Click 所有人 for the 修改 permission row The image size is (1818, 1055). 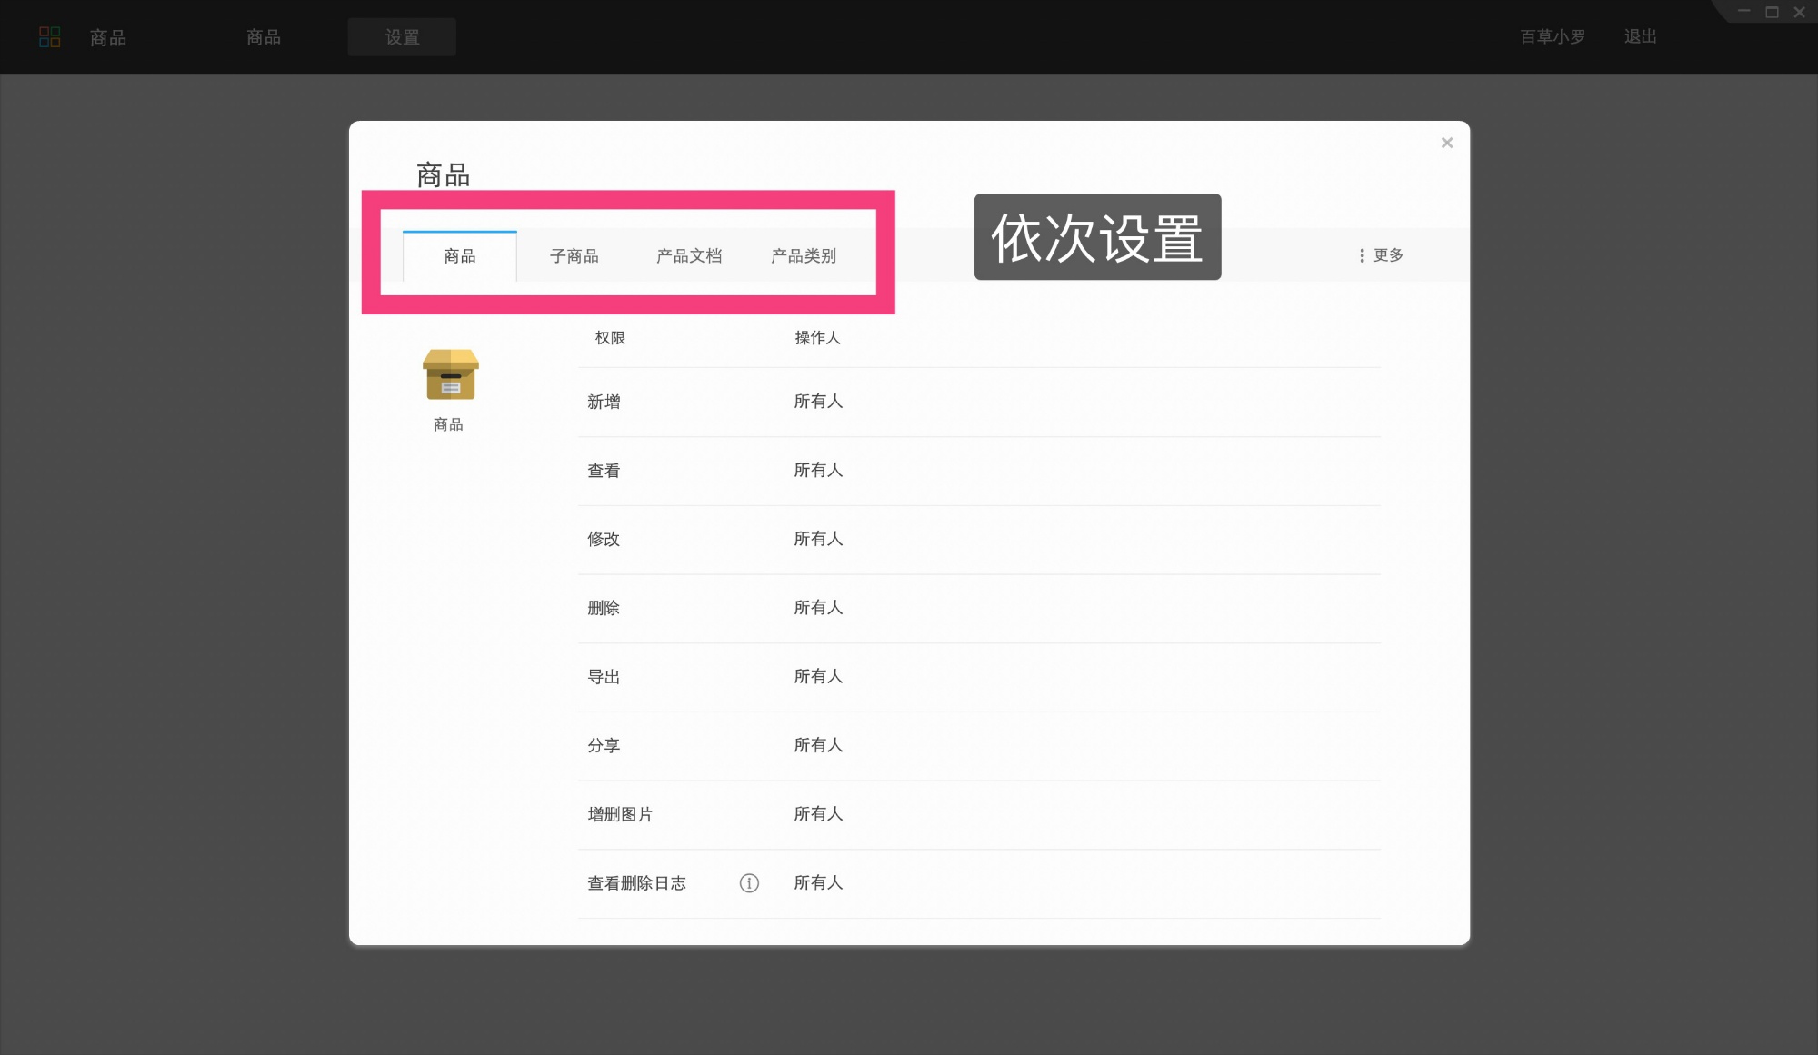[x=818, y=539]
